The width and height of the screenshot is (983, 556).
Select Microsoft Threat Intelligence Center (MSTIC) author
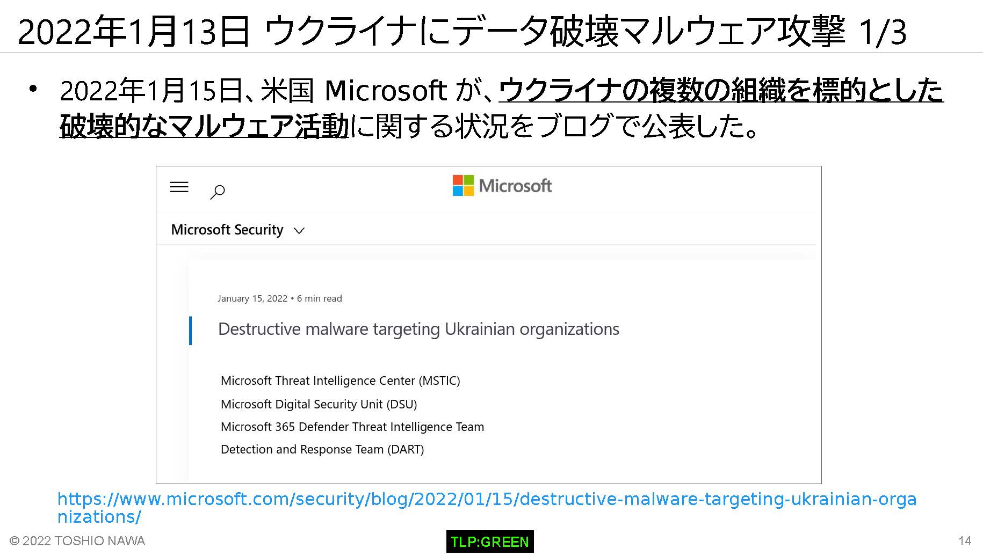pos(341,381)
